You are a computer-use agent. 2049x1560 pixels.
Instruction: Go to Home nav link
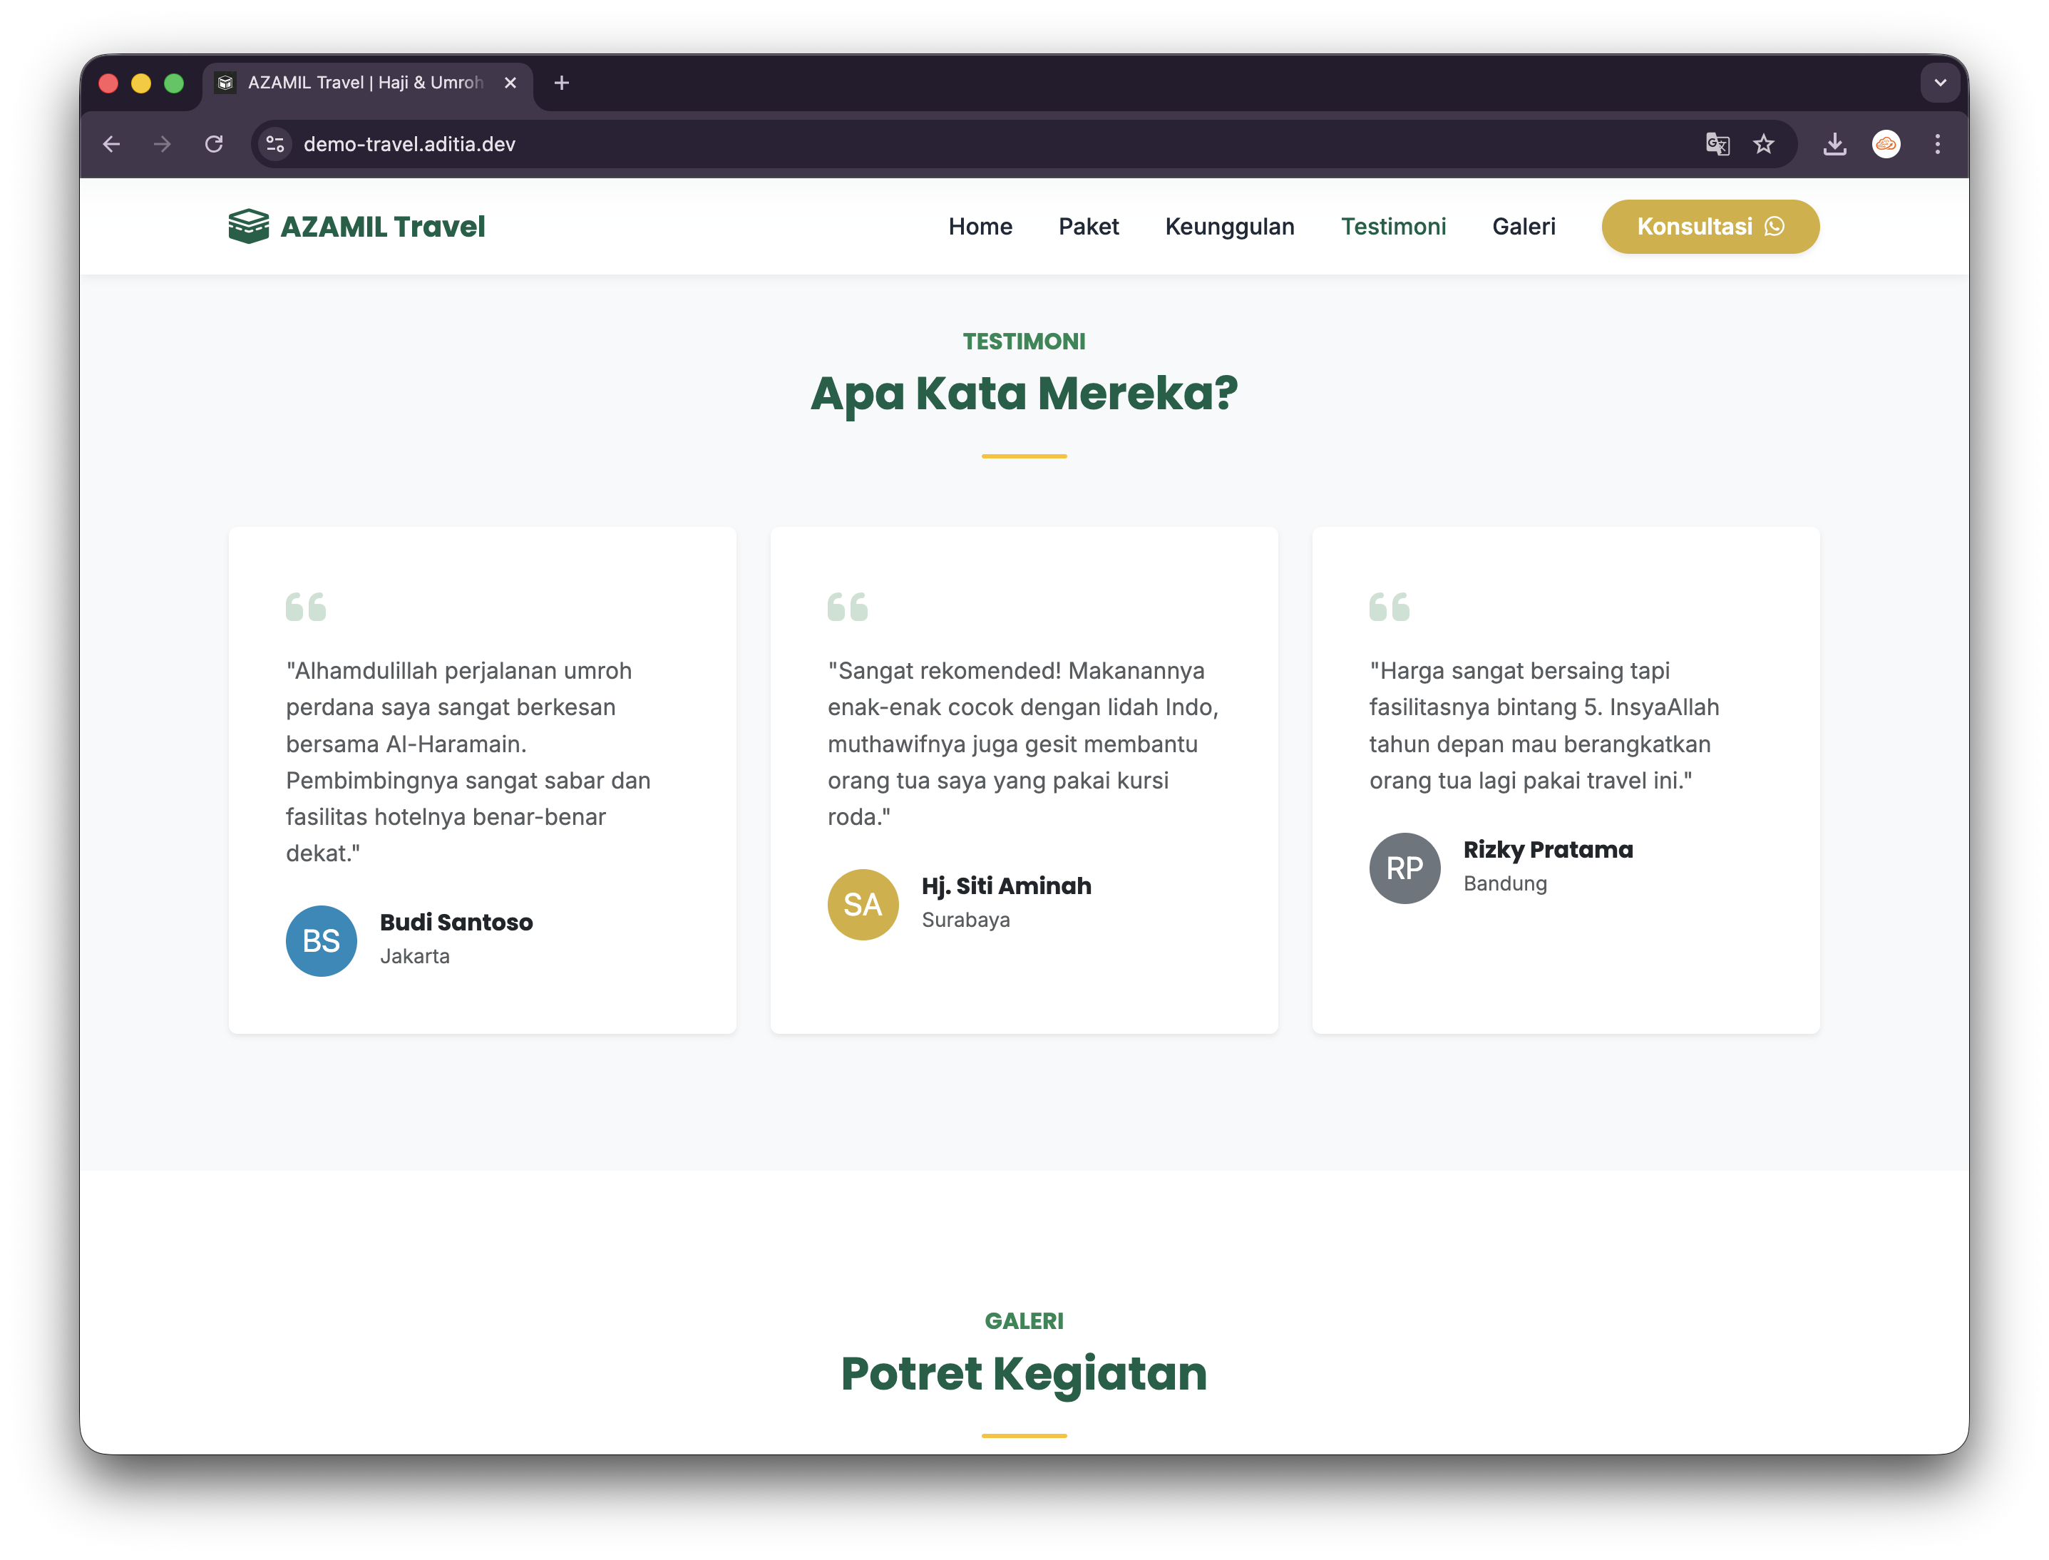click(x=980, y=227)
